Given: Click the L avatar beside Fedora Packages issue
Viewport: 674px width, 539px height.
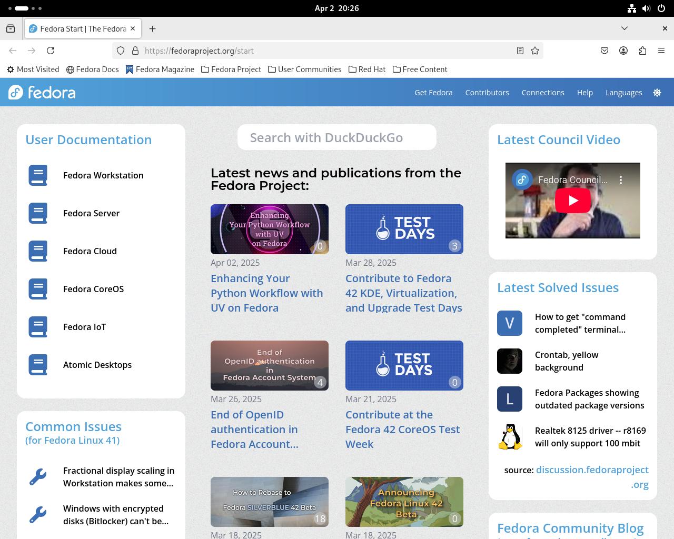Looking at the screenshot, I should click(x=510, y=399).
